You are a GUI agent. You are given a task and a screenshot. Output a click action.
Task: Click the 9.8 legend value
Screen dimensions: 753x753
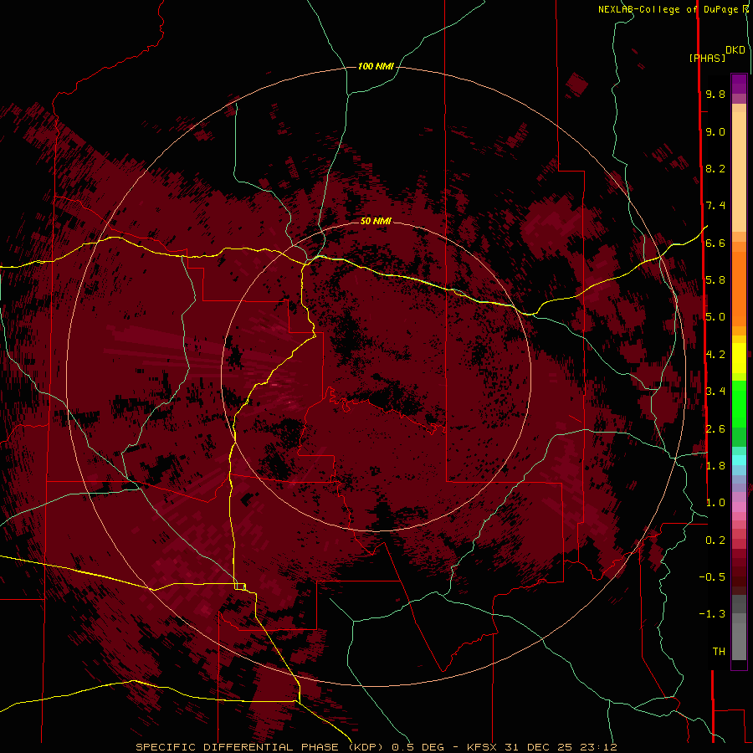click(715, 95)
